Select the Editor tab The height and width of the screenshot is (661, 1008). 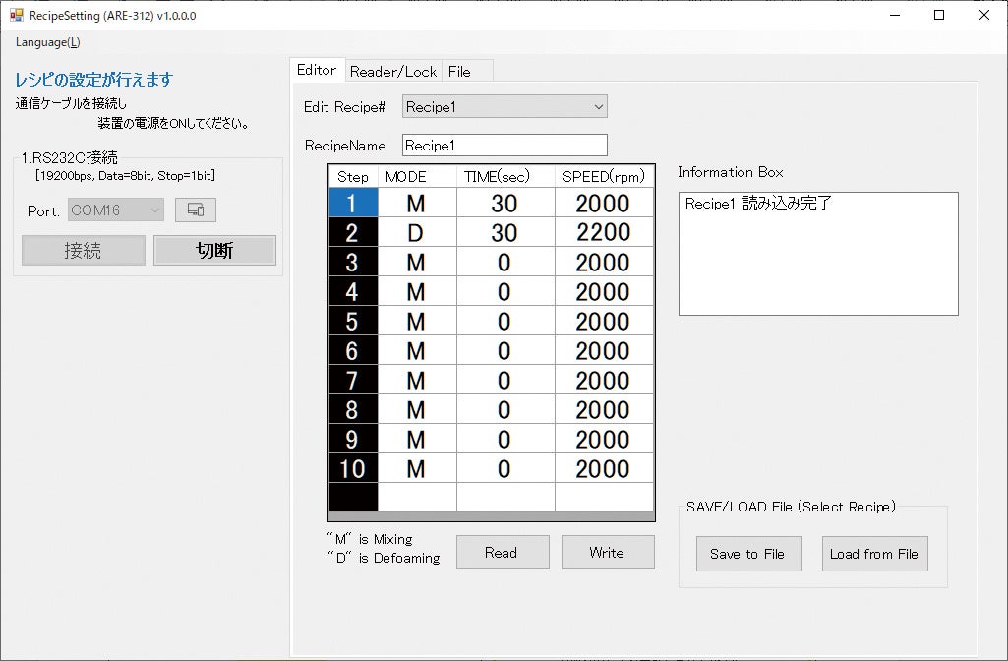point(316,70)
